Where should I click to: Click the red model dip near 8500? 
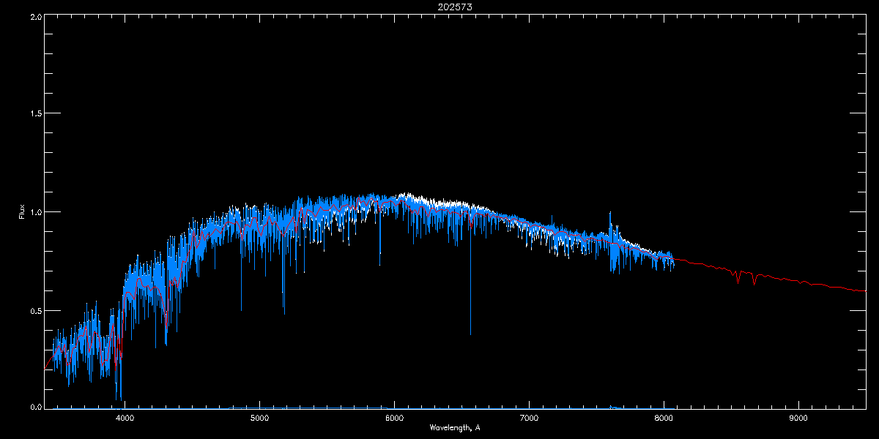tap(738, 280)
